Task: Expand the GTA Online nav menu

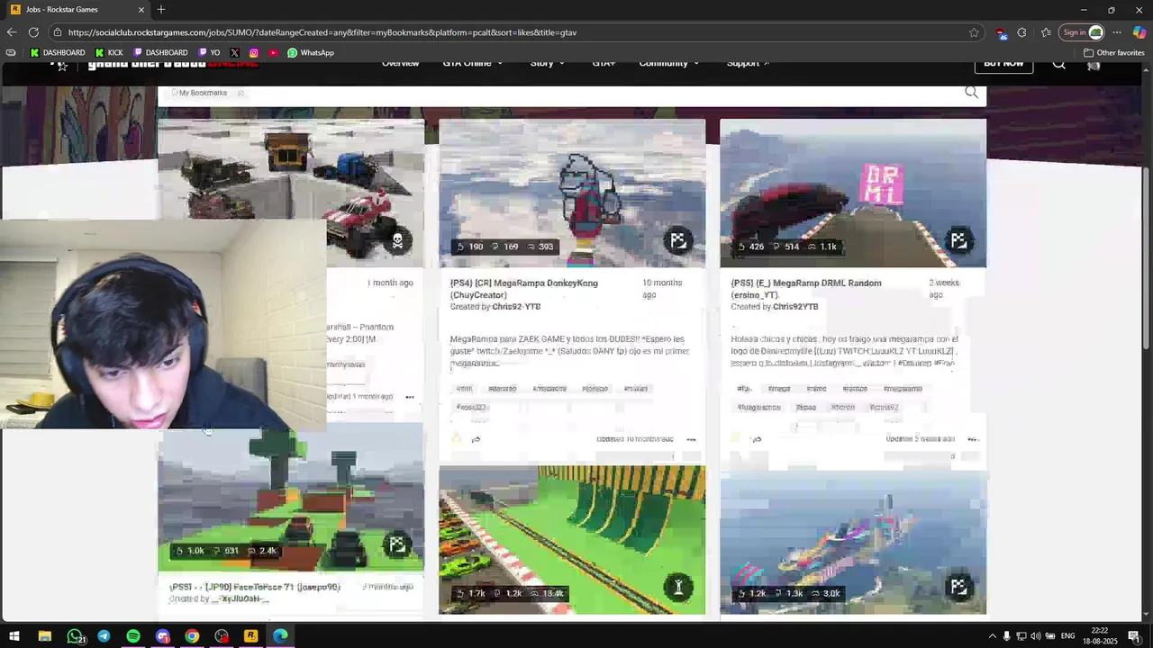Action: [473, 64]
